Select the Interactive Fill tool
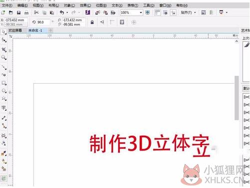Viewport: 250px width, 188px height. 3,161
